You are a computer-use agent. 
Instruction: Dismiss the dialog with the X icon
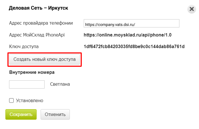pos(192,9)
